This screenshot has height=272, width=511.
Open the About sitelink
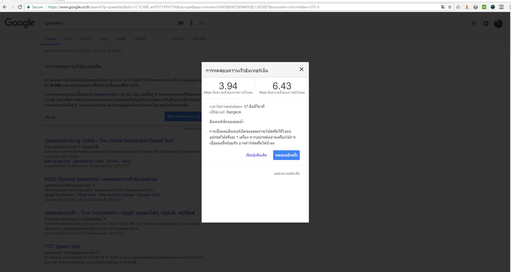(126, 161)
